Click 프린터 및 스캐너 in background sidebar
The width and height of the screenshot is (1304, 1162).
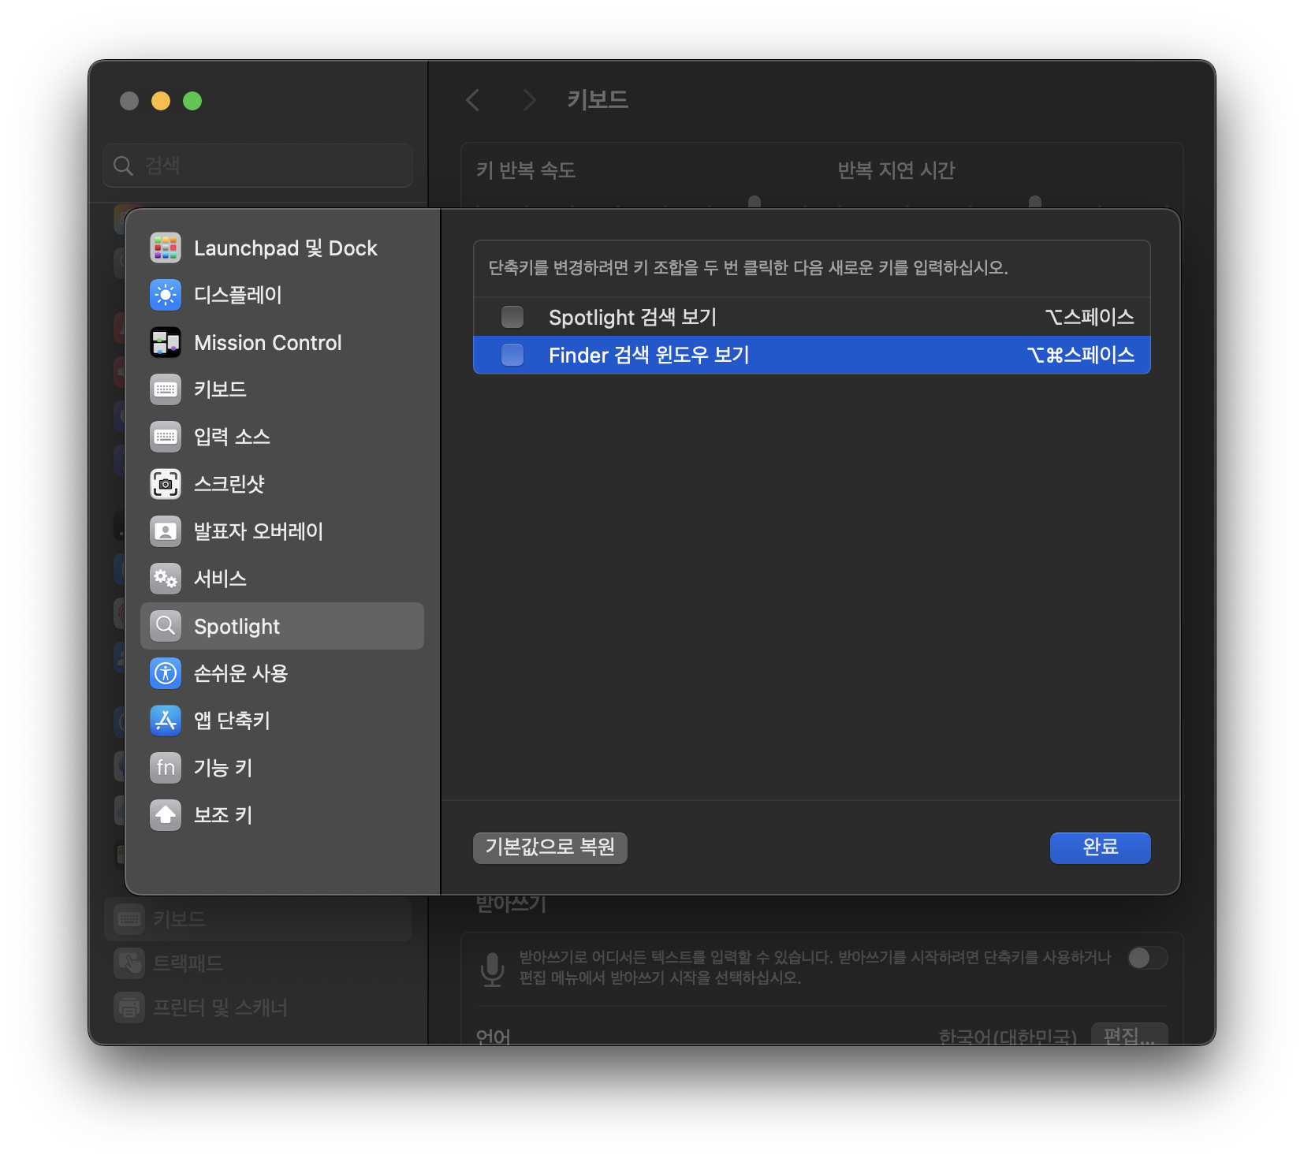[x=258, y=1007]
